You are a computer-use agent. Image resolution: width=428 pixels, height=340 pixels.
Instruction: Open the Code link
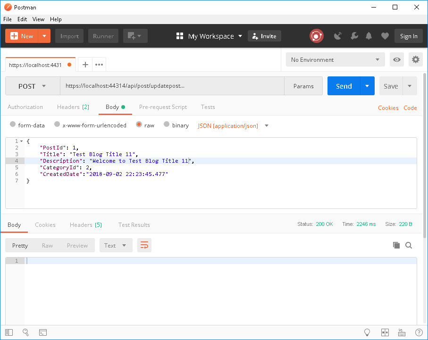[410, 108]
